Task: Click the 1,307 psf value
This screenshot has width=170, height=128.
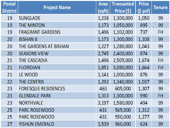Action: point(144,89)
